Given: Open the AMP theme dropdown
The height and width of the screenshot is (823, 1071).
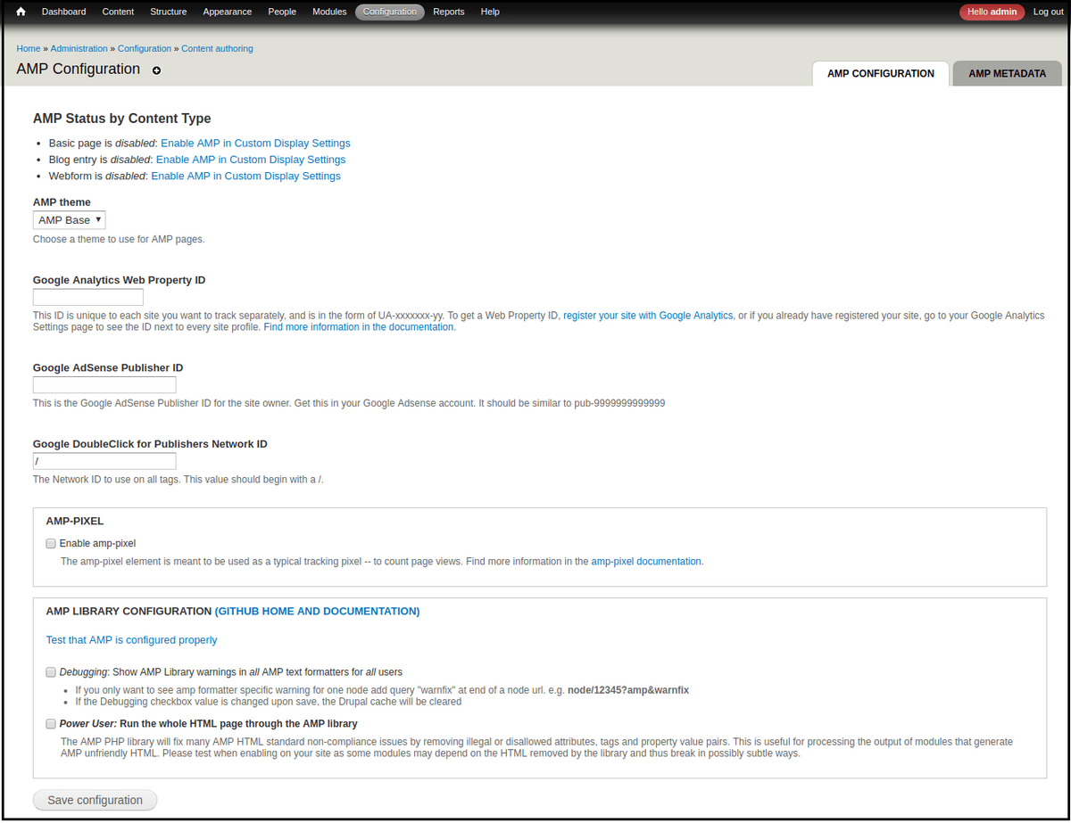Looking at the screenshot, I should click(x=70, y=220).
